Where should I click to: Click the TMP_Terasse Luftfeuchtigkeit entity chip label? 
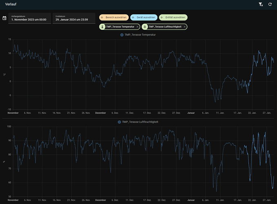165,27
